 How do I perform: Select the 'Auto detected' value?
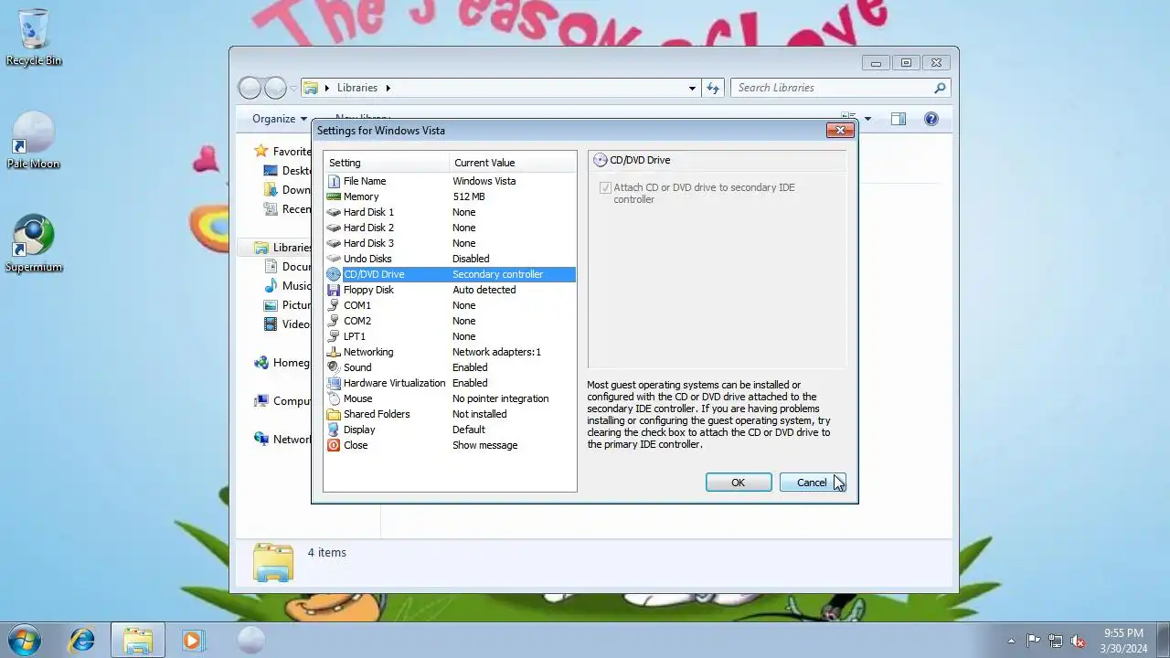click(484, 290)
